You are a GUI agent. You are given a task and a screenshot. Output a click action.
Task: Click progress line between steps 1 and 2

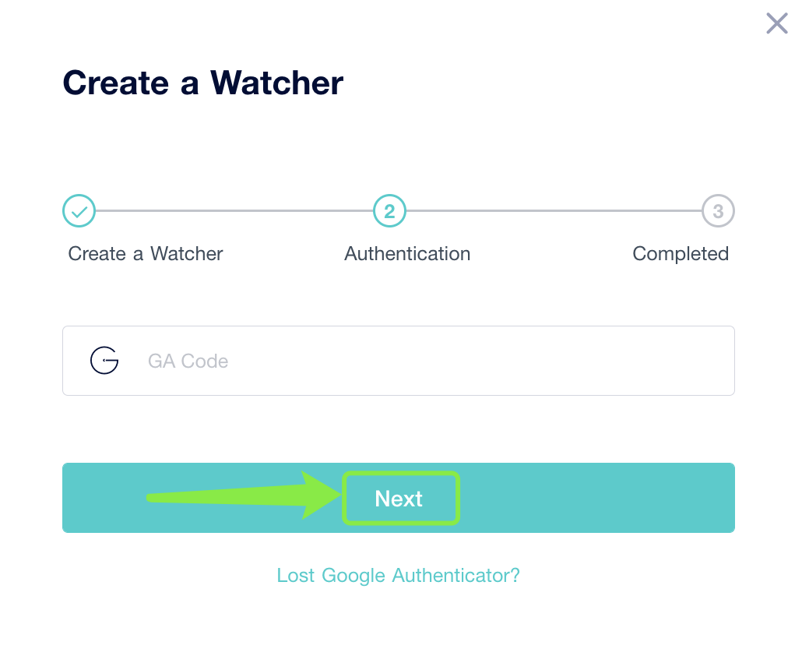tap(234, 210)
